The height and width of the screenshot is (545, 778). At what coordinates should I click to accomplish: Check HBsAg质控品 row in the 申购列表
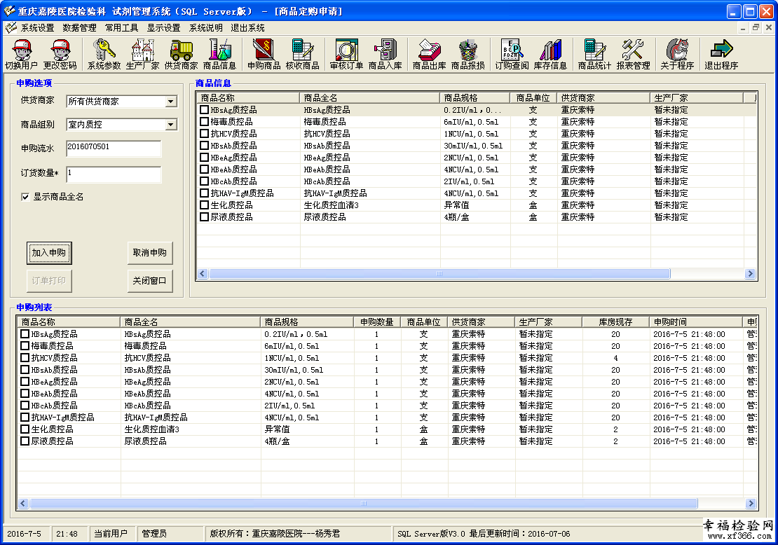coord(25,333)
